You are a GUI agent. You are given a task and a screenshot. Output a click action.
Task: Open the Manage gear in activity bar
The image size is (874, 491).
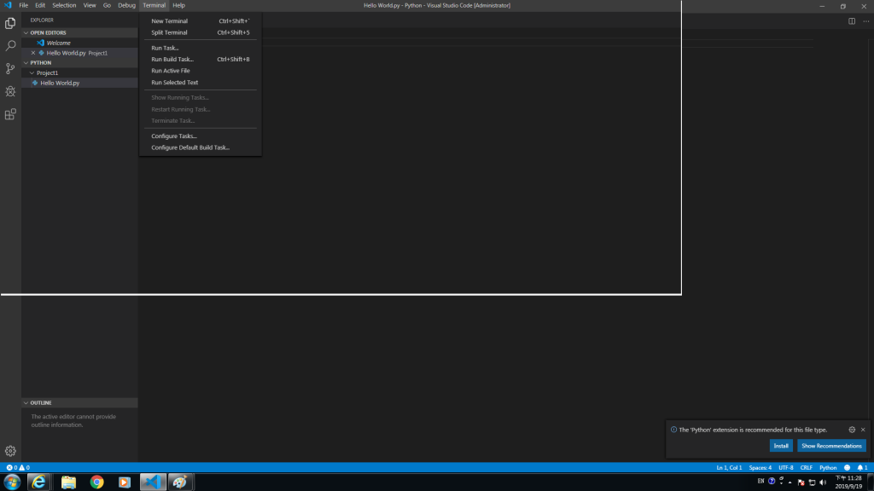(x=10, y=451)
